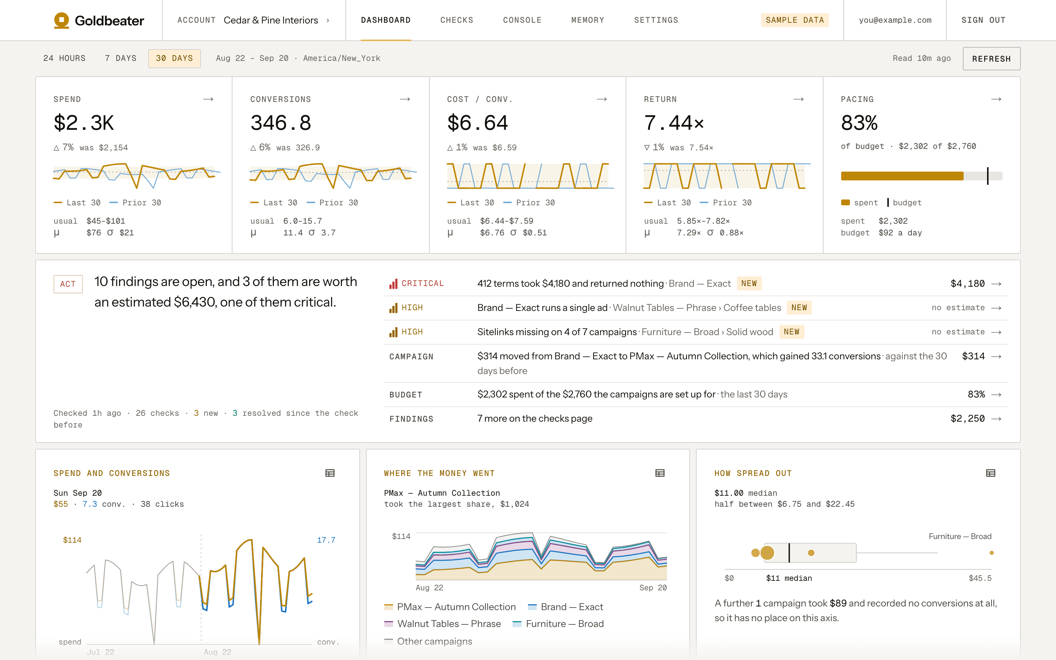Screen dimensions: 1056x660
Task: Click severity icon on Brand — Exact single ad finding
Action: coord(393,308)
